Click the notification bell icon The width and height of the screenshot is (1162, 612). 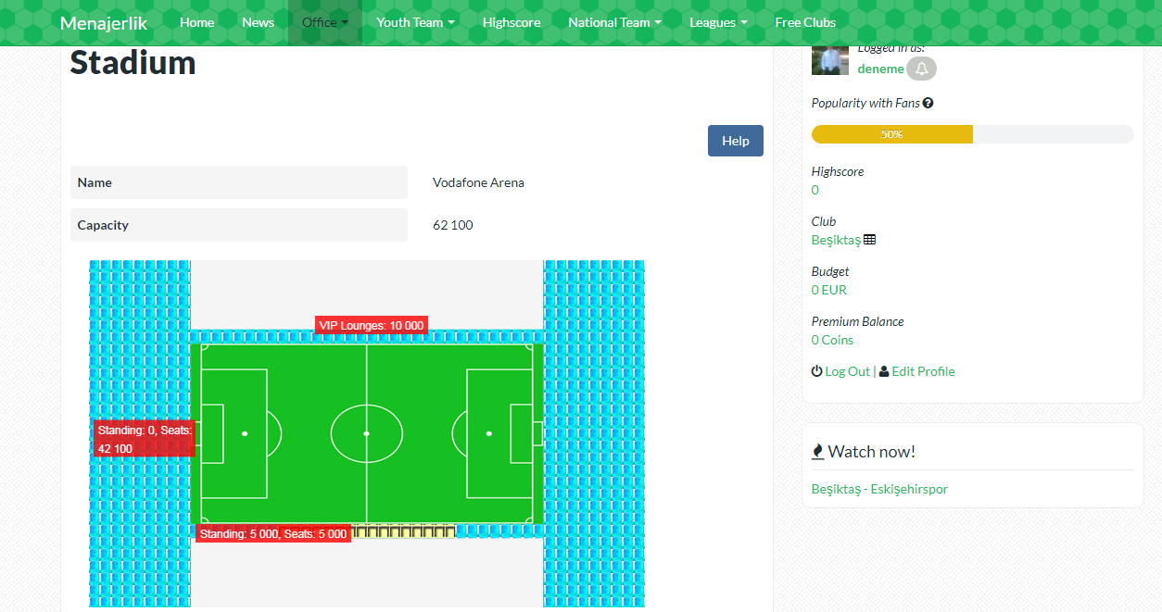pyautogui.click(x=921, y=69)
